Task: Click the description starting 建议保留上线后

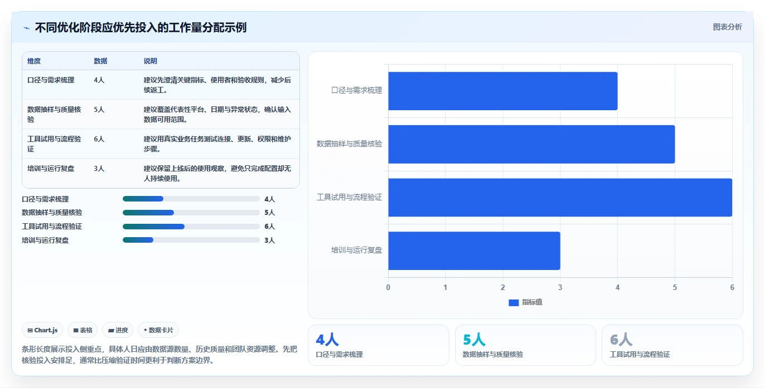Action: point(217,173)
